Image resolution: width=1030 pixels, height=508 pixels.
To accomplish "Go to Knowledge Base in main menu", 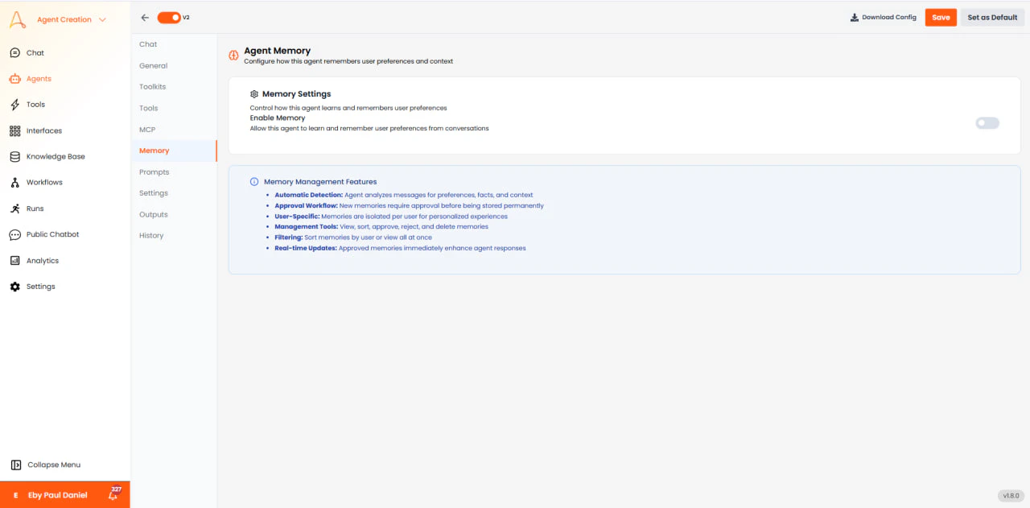I will tap(56, 157).
